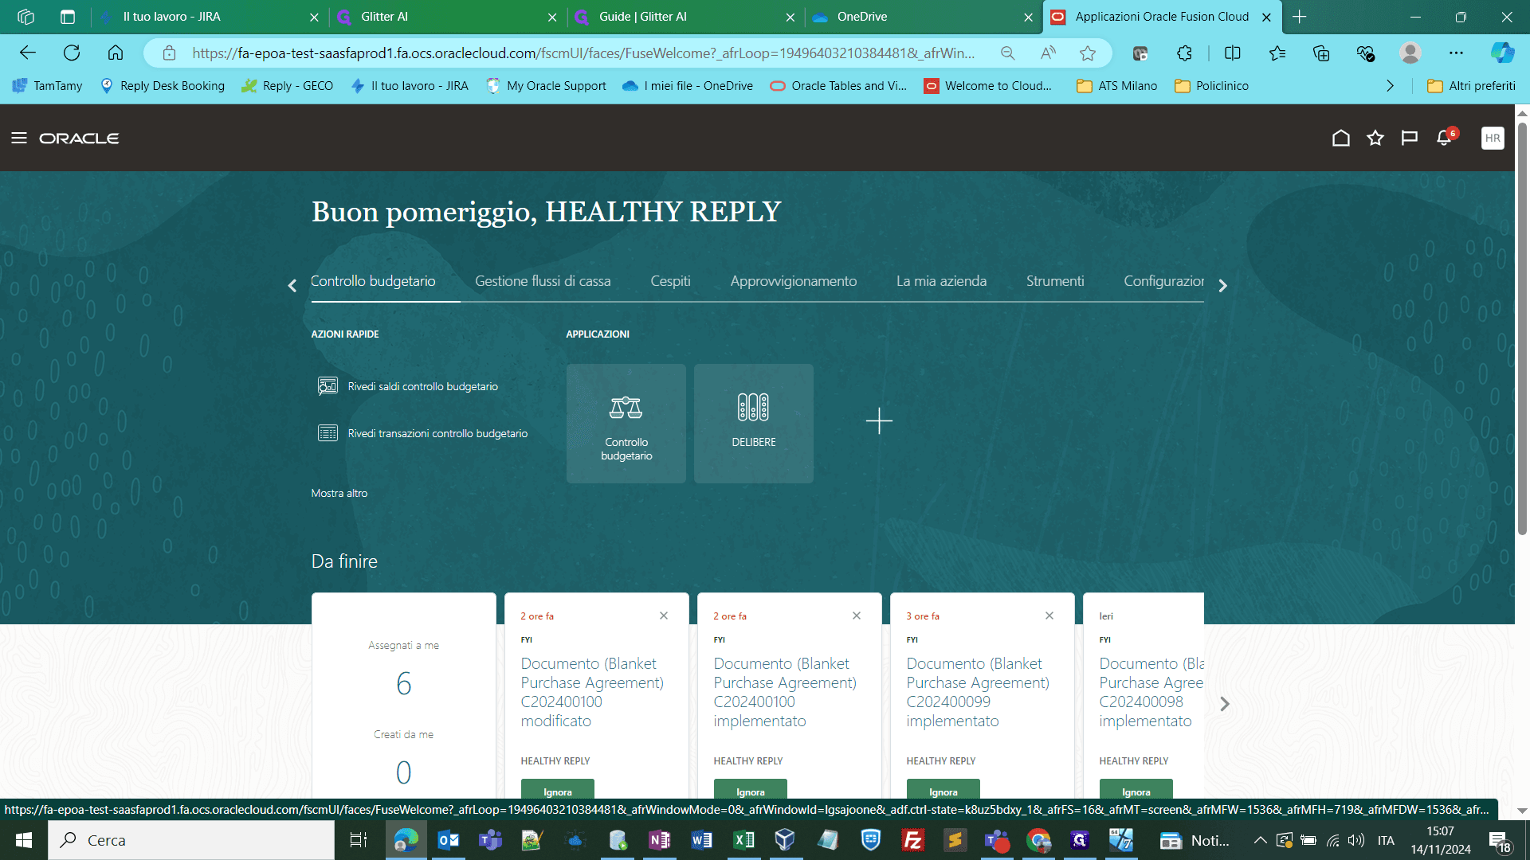
Task: Open the Controllo budgetario application tile
Action: (626, 424)
